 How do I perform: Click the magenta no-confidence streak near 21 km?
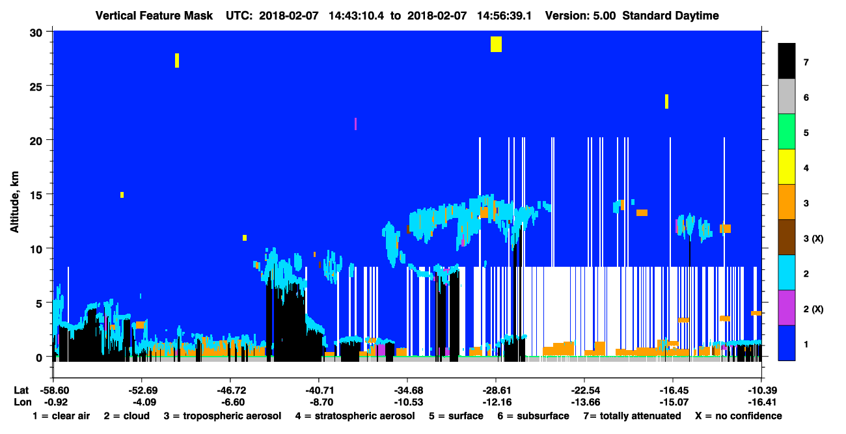click(x=355, y=124)
